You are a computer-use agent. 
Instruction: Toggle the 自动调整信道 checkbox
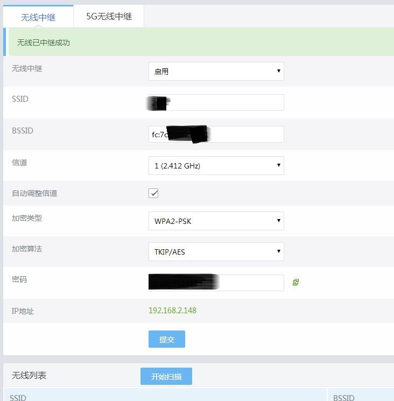coord(153,193)
